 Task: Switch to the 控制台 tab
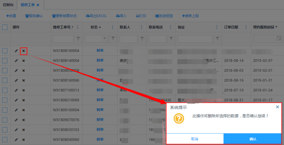9,5
